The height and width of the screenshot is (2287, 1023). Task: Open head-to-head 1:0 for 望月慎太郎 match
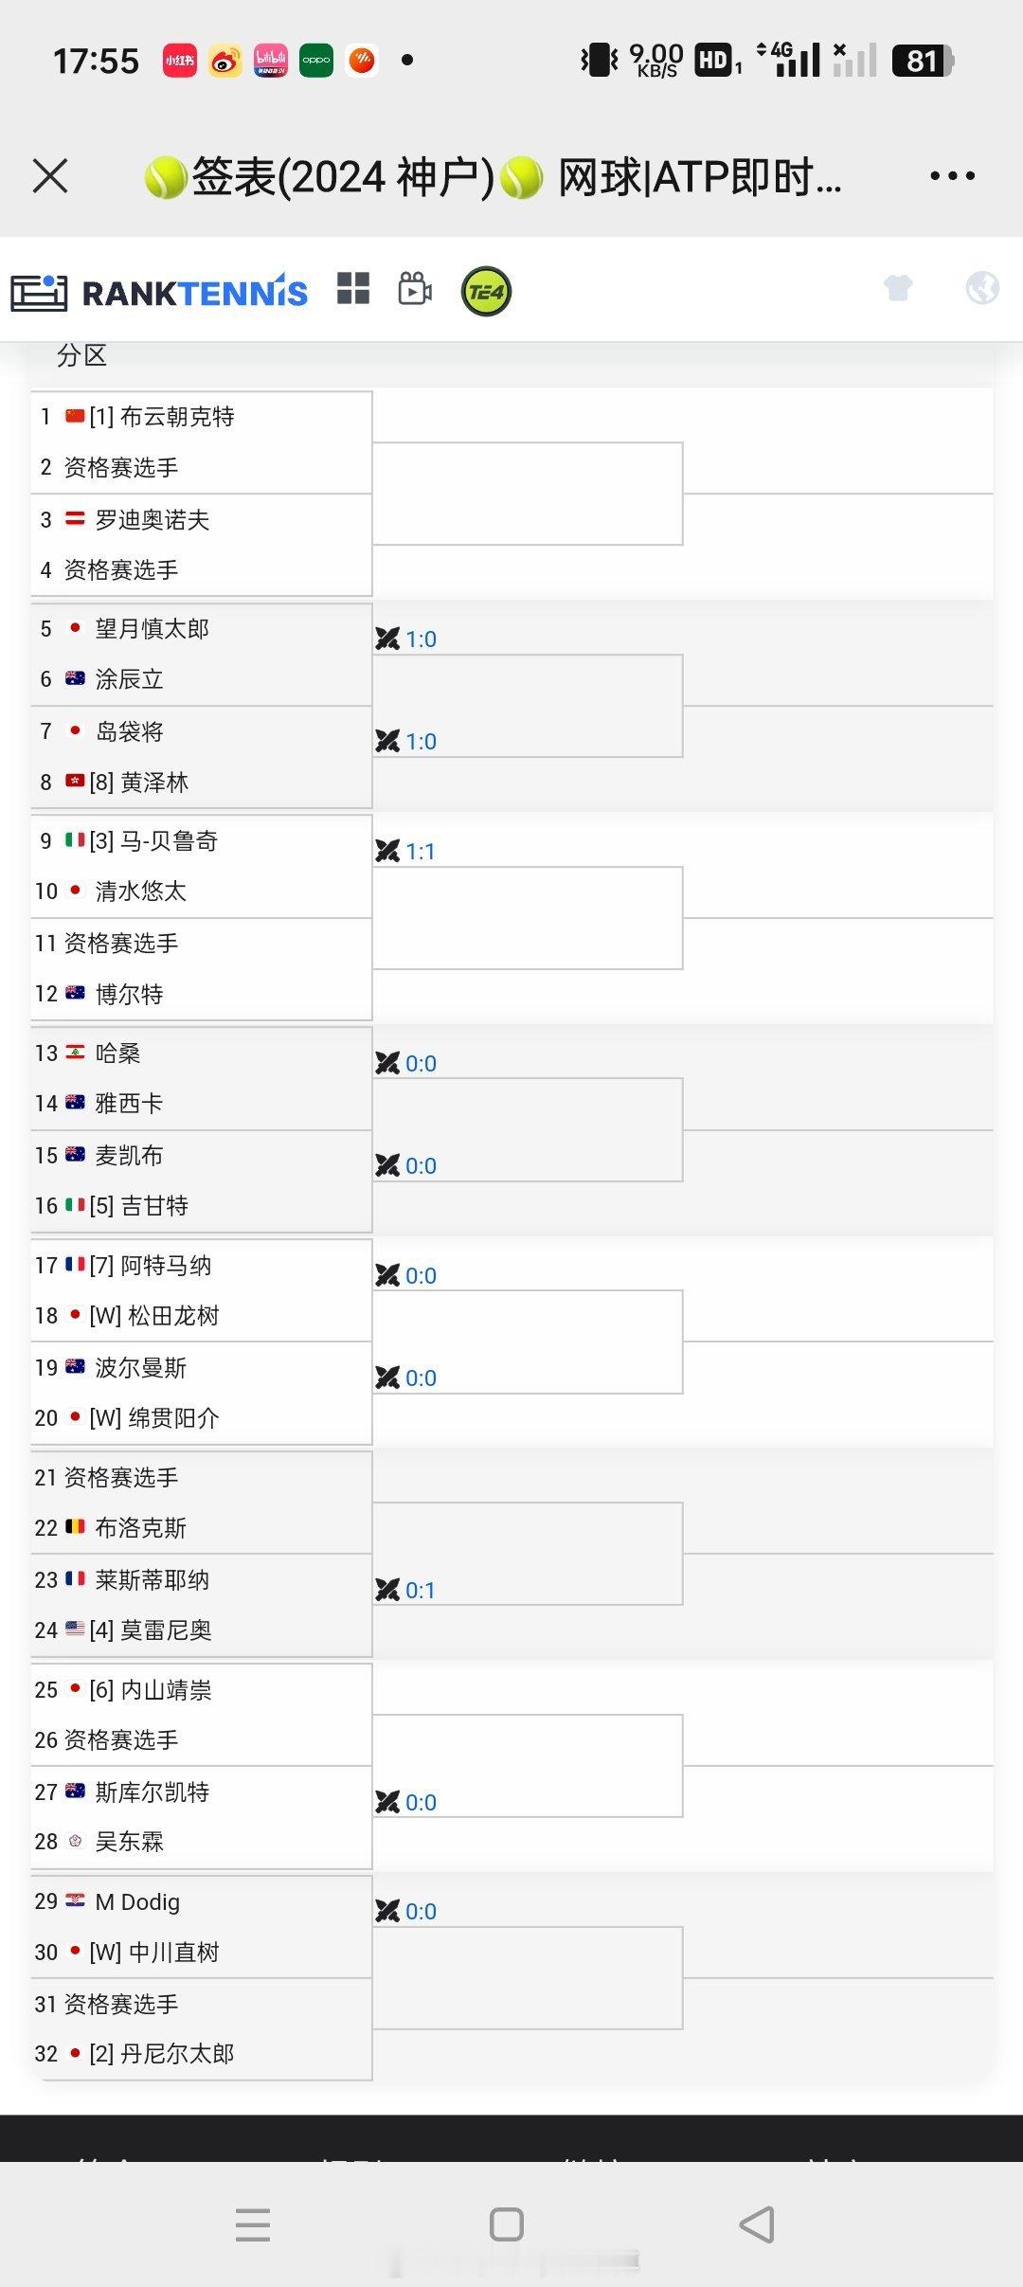click(x=406, y=639)
